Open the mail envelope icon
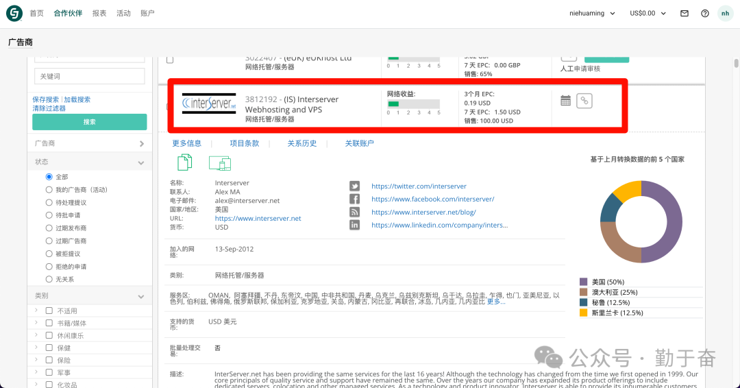Image resolution: width=740 pixels, height=388 pixels. tap(684, 13)
